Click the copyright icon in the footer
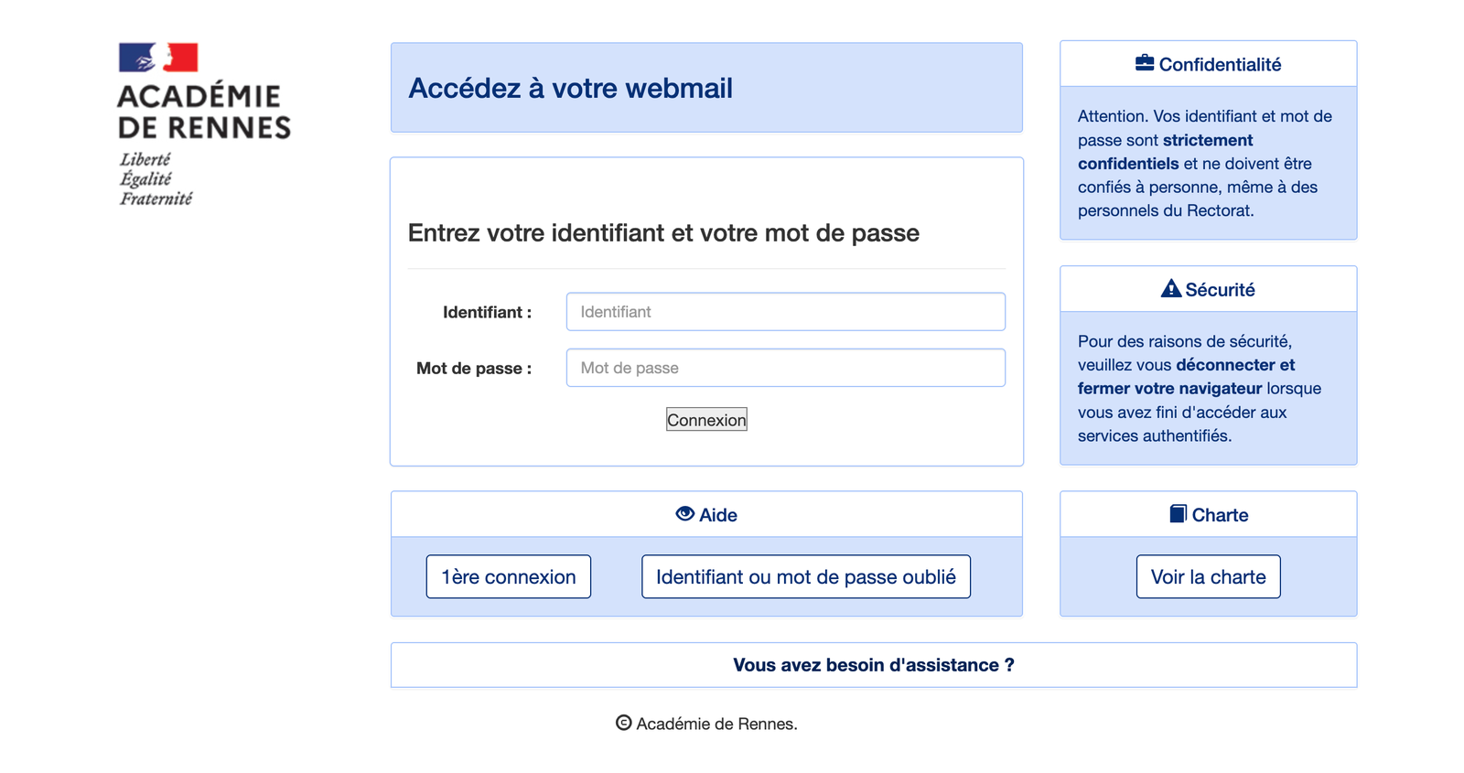This screenshot has height=773, width=1464. pos(624,723)
